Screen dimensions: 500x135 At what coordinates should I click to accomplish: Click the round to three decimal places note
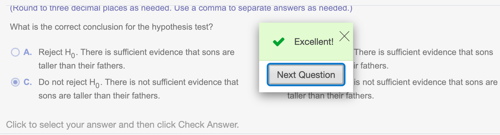point(181,8)
